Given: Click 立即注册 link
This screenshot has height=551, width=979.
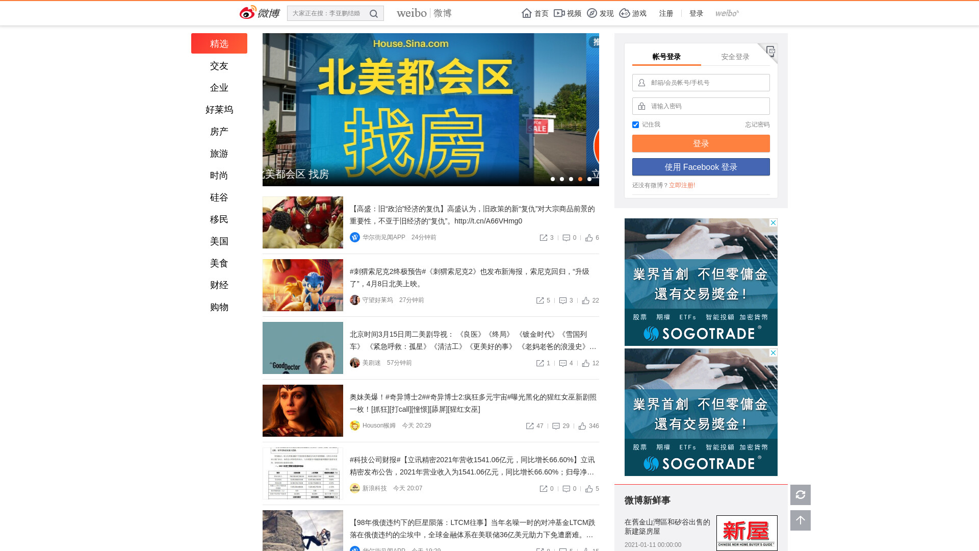Looking at the screenshot, I should (x=682, y=185).
